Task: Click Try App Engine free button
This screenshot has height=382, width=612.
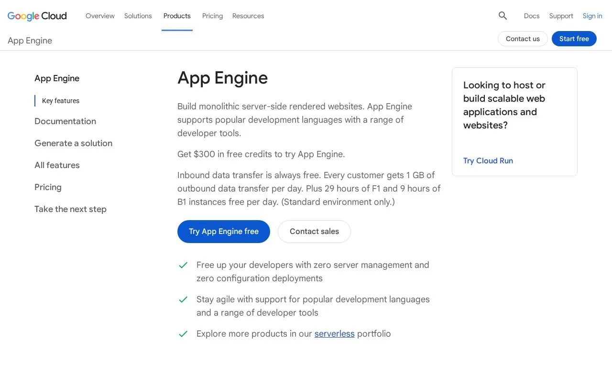Action: pos(224,232)
